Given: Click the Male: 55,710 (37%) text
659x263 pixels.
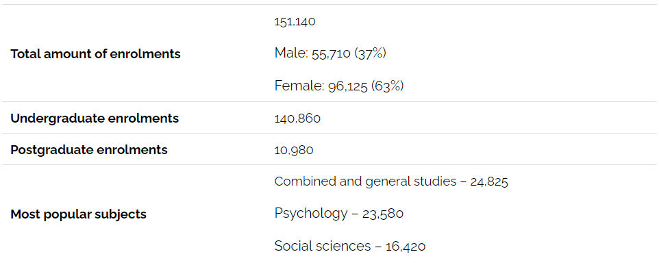Looking at the screenshot, I should 330,53.
